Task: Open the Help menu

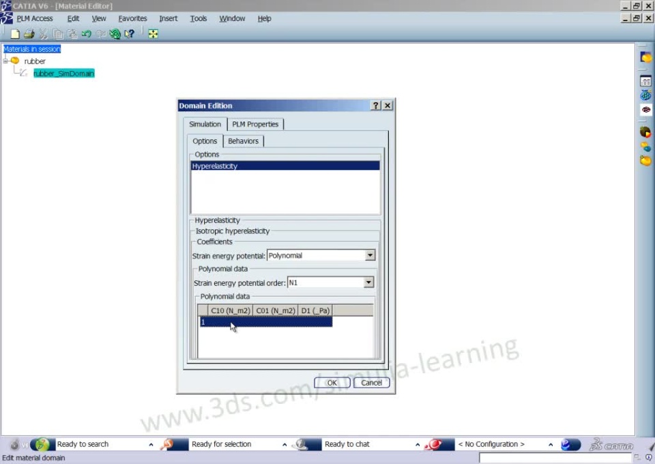Action: (265, 18)
